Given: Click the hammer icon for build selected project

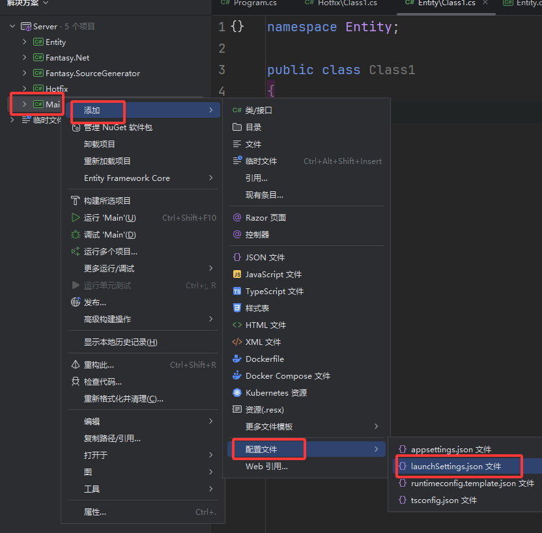Looking at the screenshot, I should click(75, 200).
